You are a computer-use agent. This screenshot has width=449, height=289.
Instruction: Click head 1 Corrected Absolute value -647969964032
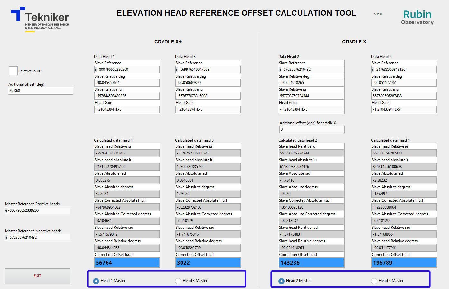127,207
